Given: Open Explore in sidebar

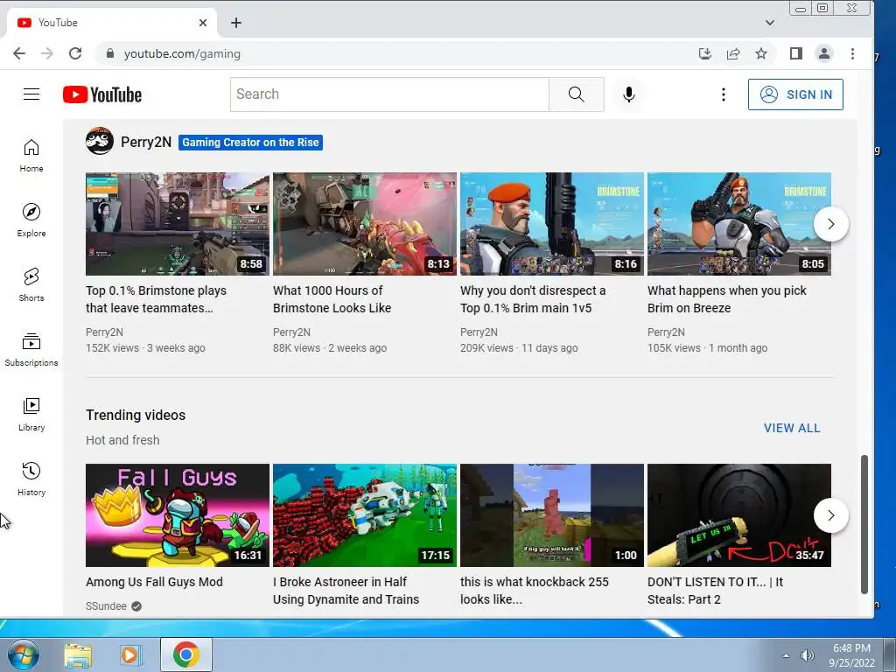Looking at the screenshot, I should tap(31, 220).
